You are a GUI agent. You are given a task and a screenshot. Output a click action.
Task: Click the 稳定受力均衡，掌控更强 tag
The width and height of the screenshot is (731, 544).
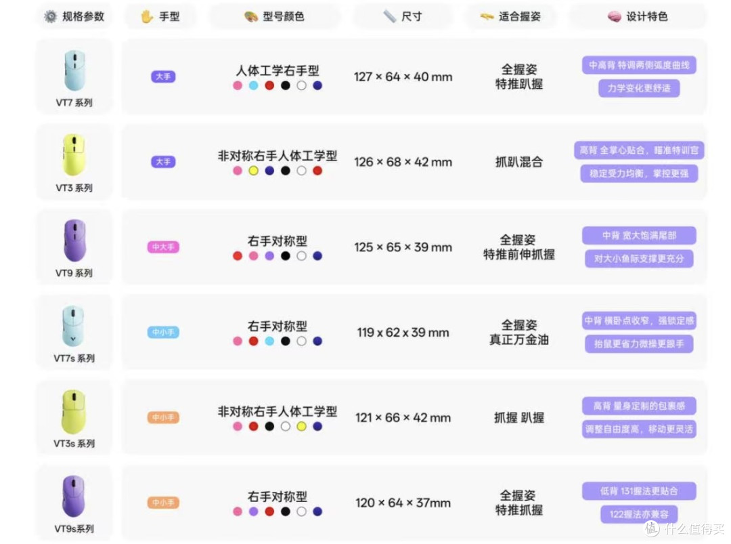click(x=639, y=173)
